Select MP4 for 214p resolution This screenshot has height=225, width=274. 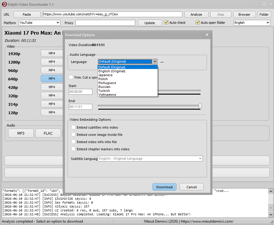coord(52,104)
